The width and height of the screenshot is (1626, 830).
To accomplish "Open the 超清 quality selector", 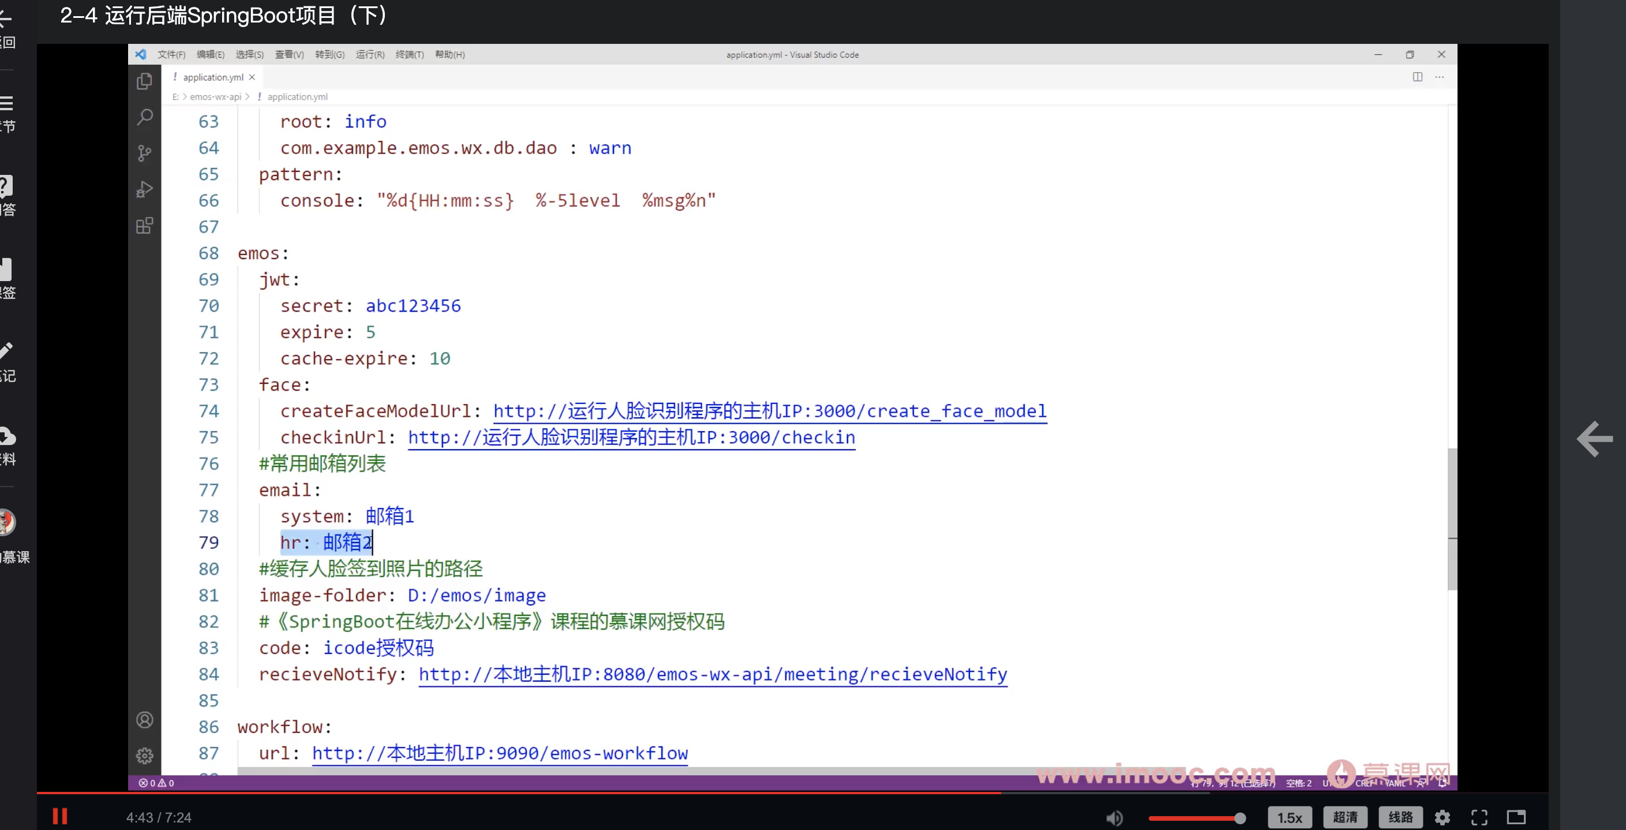I will [x=1344, y=817].
